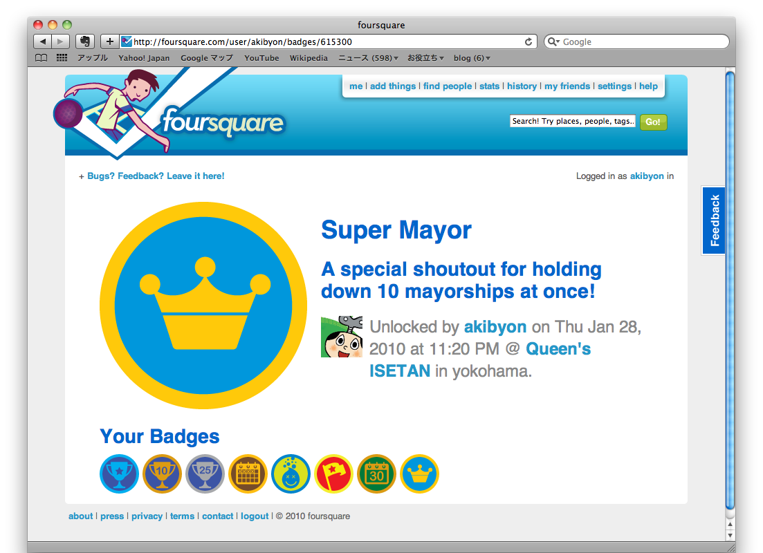
Task: Reload the page with the refresh icon
Action: (x=528, y=42)
